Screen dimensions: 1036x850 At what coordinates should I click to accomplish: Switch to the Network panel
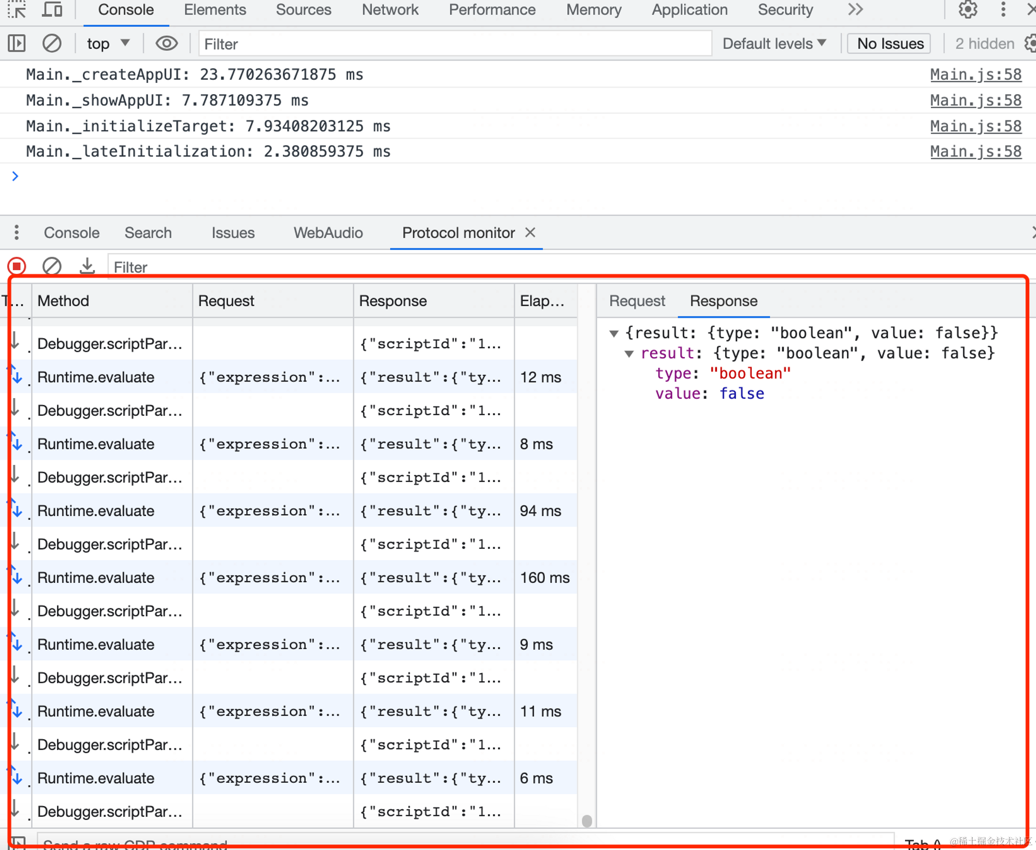pos(390,9)
